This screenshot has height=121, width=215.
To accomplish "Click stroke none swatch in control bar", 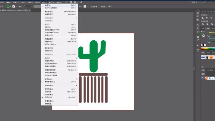I will click(13, 6).
